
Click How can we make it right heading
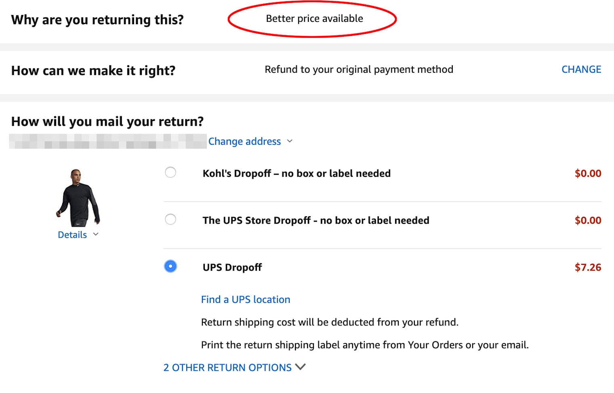pos(93,70)
